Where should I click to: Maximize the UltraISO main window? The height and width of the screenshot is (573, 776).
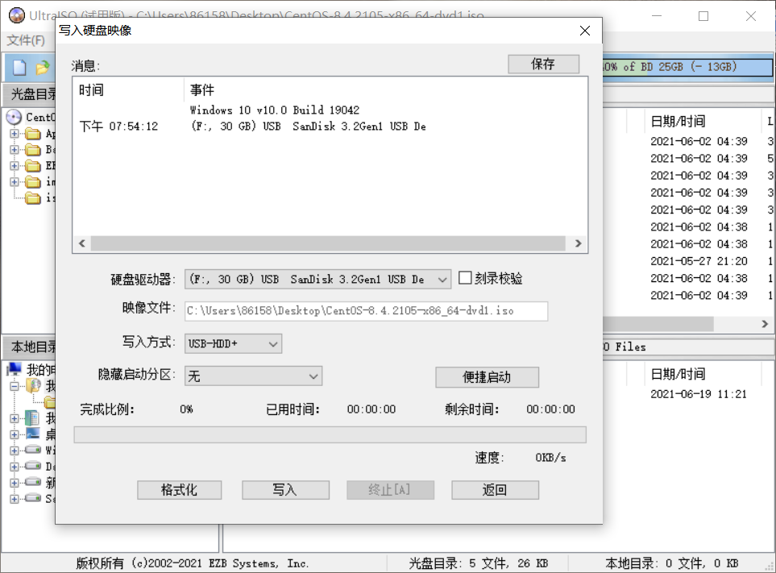tap(703, 16)
